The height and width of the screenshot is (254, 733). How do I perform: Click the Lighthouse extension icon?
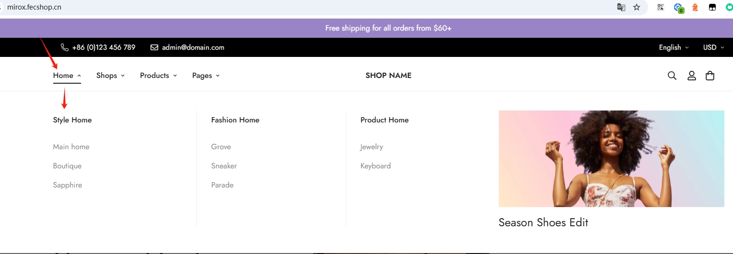click(x=695, y=8)
